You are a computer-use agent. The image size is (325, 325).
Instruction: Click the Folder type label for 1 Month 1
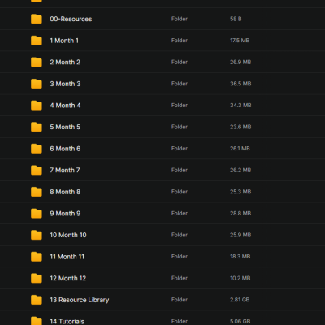[180, 41]
